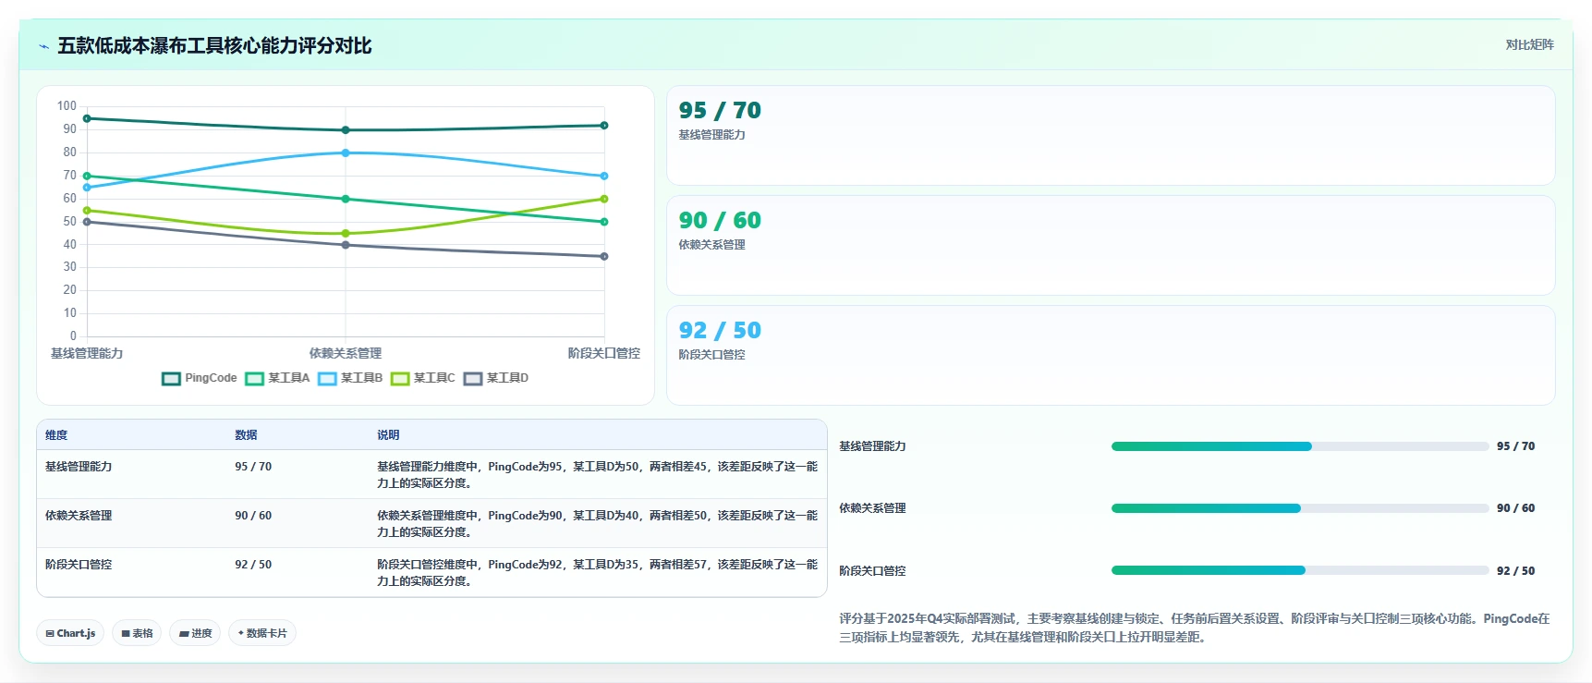1592x683 pixels.
Task: Select the 92 / 50 阶段关口管控 data card
Action: (x=1111, y=355)
